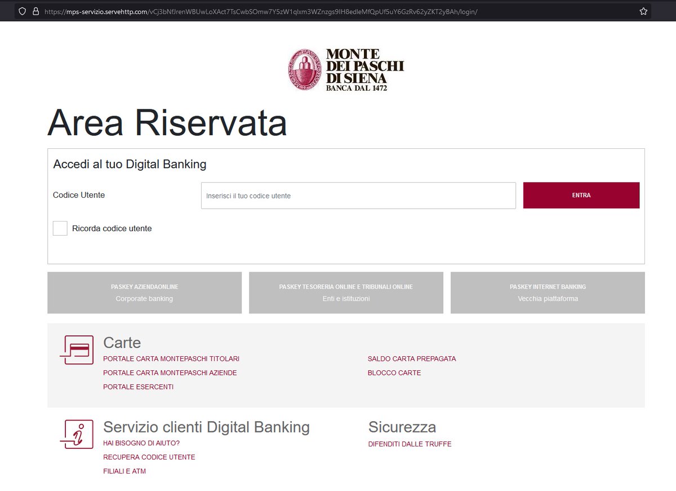Click the Carte section heading

(122, 343)
